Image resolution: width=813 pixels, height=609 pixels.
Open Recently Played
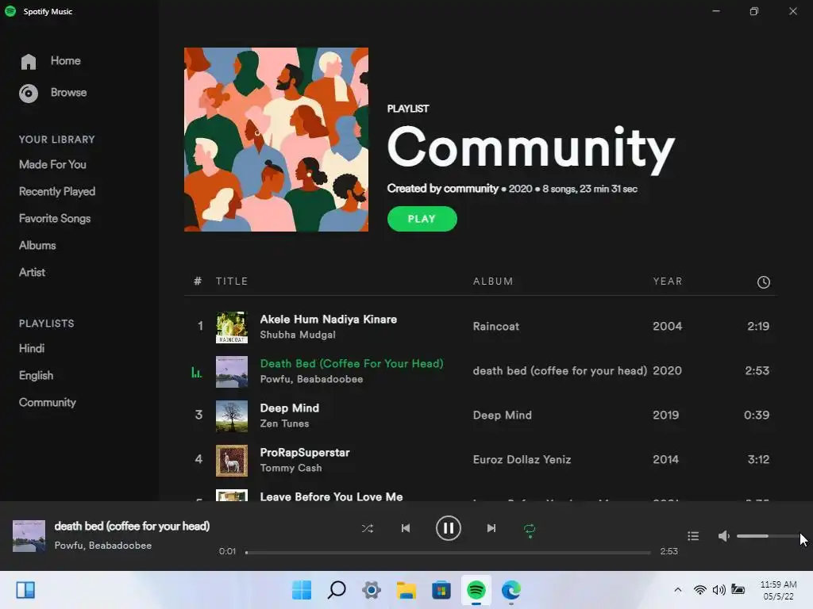[57, 191]
